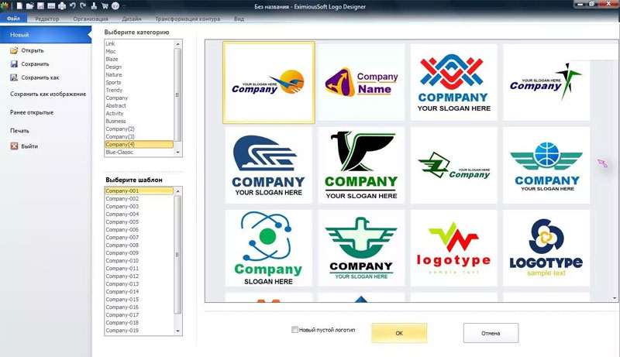Open the Файл tab
This screenshot has width=620, height=357.
click(13, 19)
